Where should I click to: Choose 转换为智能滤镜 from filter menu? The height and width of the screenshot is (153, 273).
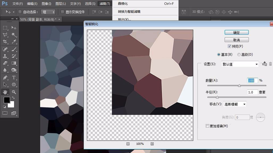[129, 12]
